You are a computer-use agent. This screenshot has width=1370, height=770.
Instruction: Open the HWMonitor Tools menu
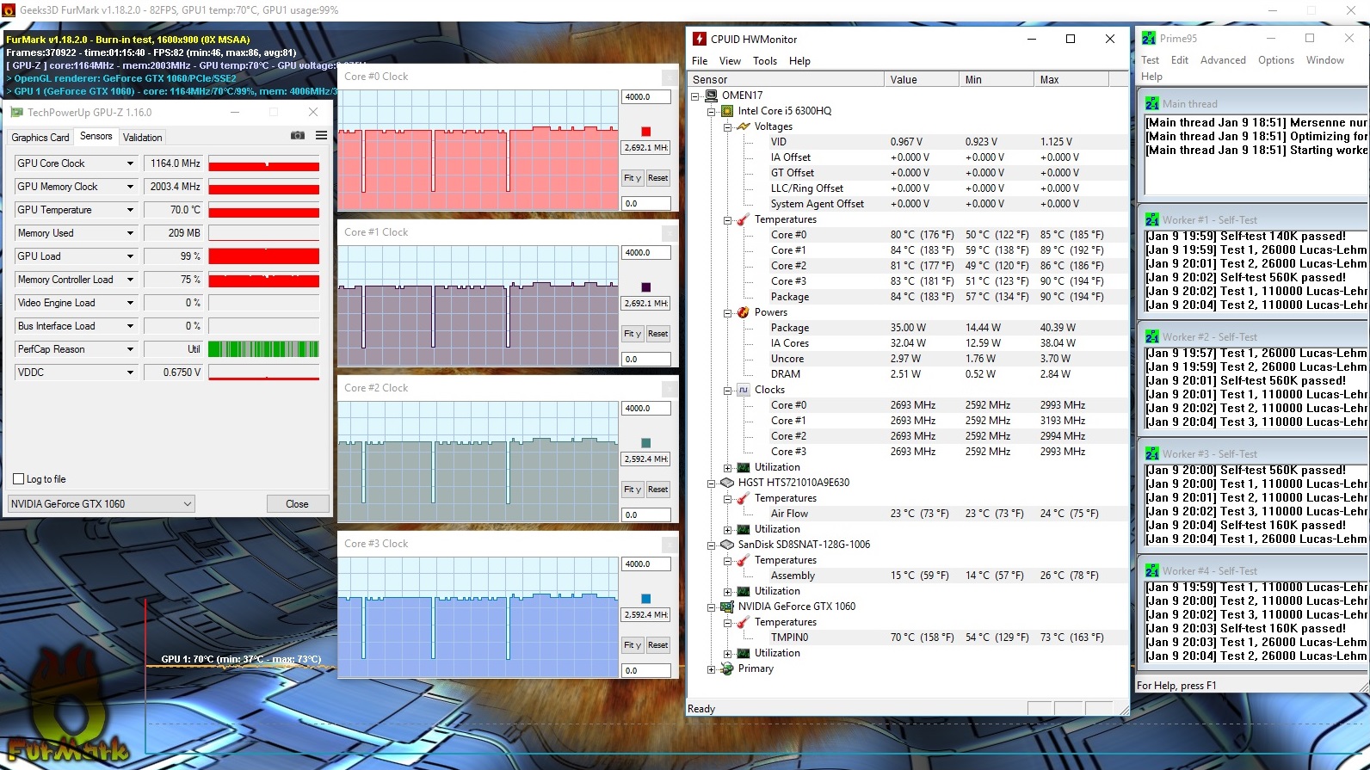[765, 61]
